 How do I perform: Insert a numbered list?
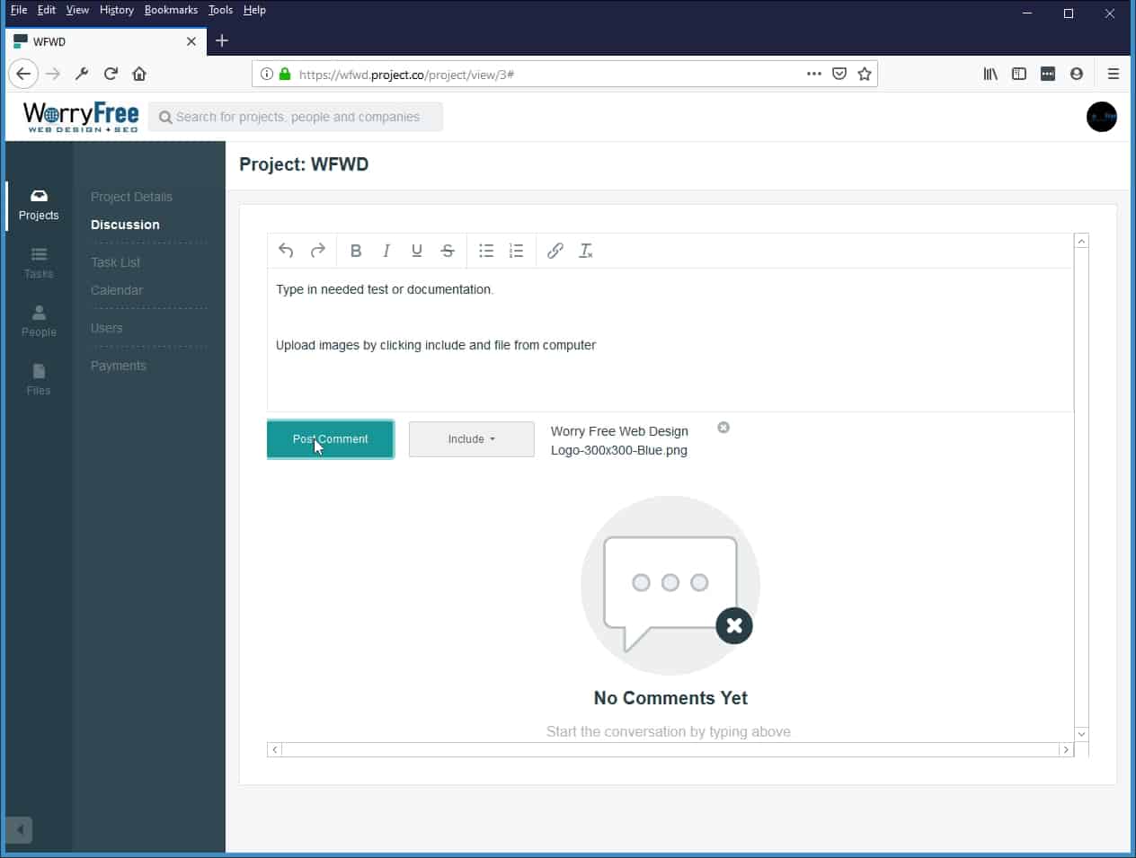click(x=516, y=251)
